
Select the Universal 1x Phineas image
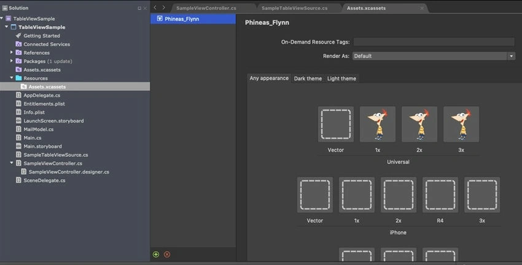click(x=378, y=125)
